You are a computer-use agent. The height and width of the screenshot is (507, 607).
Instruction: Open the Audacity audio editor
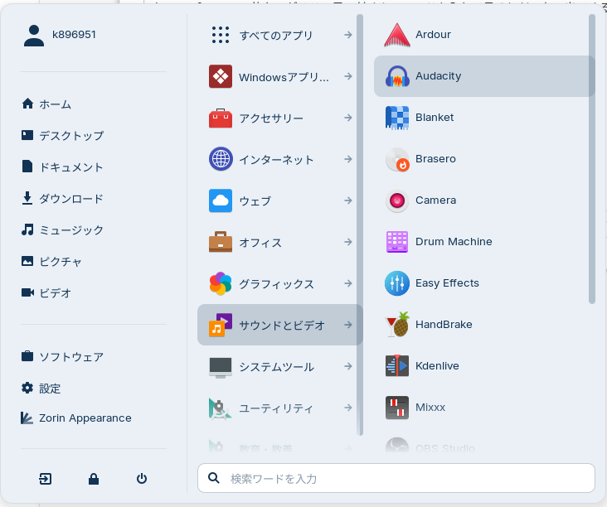click(437, 76)
